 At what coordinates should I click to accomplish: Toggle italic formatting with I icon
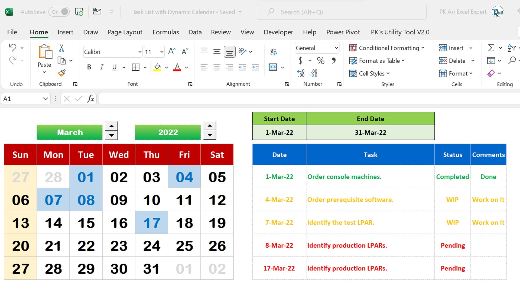[x=102, y=67]
